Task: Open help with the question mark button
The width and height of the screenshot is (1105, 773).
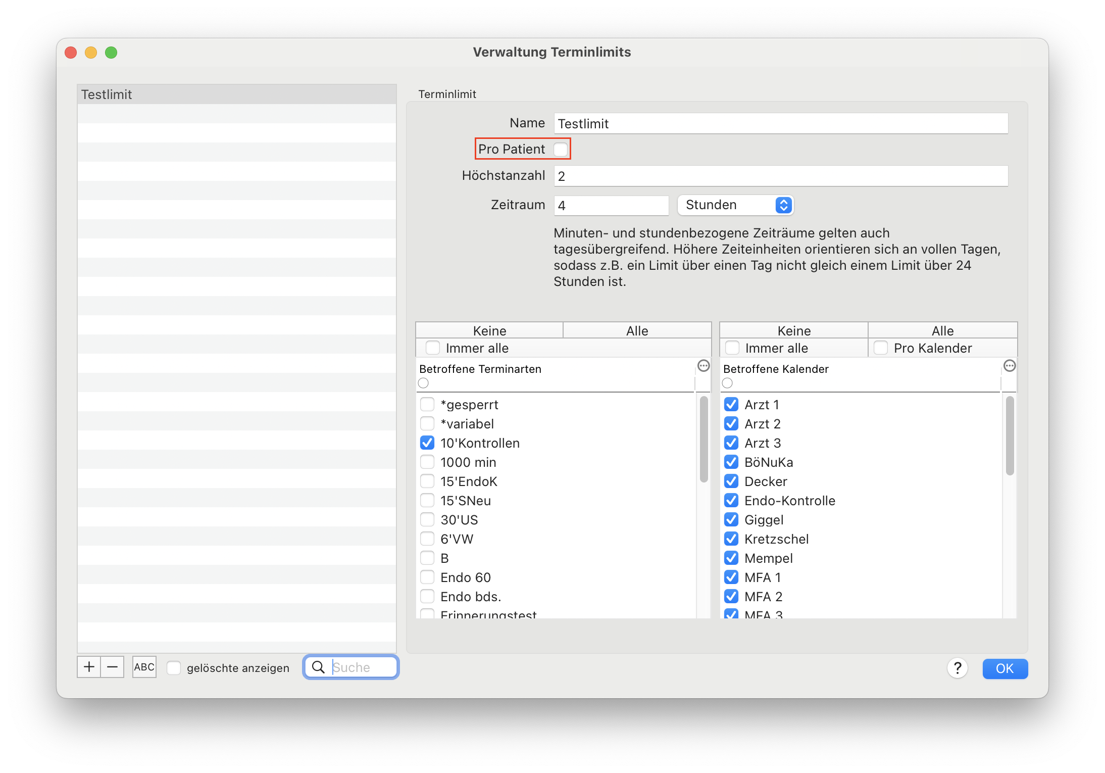Action: click(957, 668)
